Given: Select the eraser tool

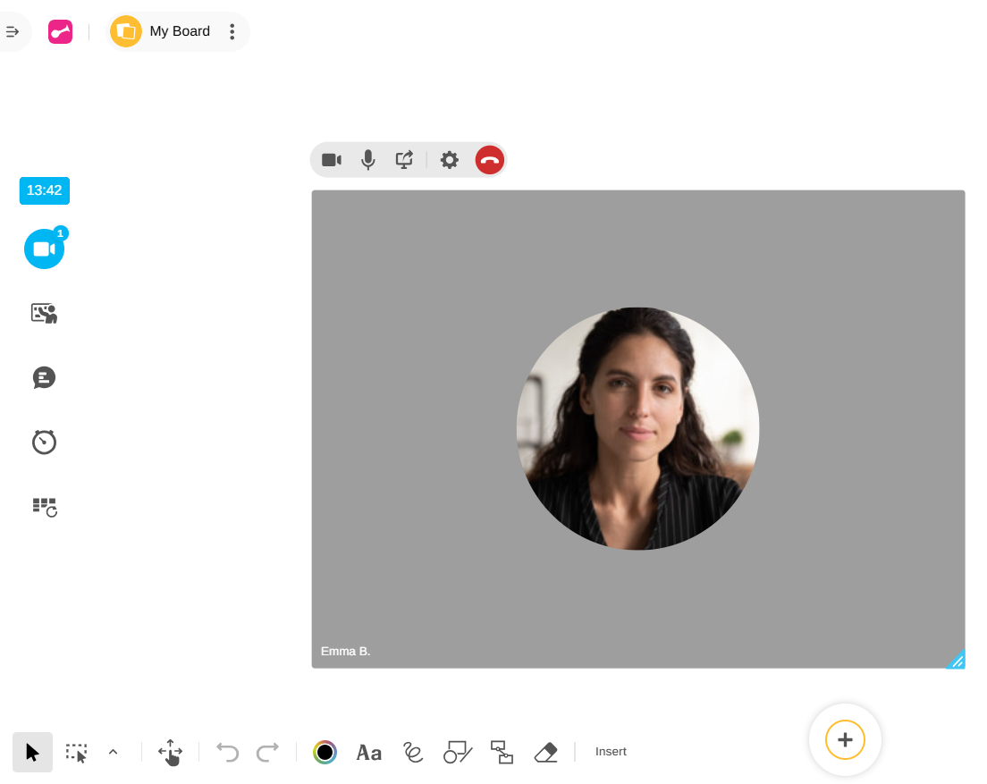Looking at the screenshot, I should coord(545,752).
